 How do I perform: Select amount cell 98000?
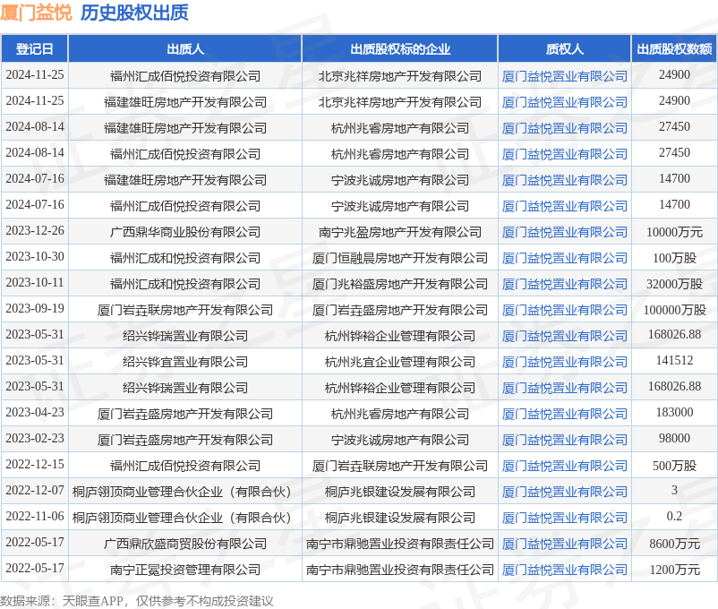674,438
